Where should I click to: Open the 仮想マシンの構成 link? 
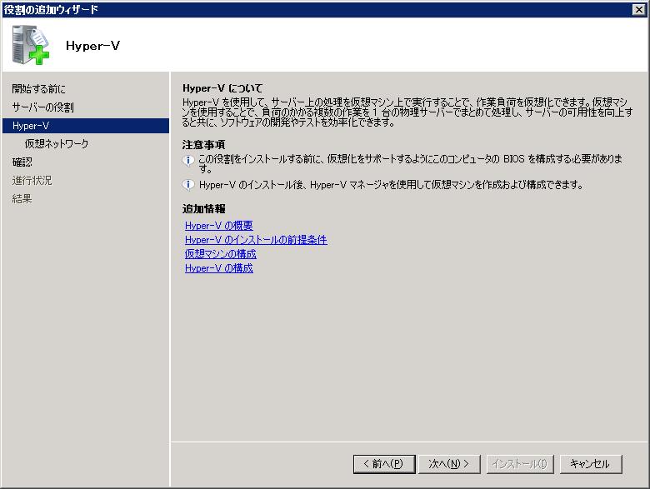(221, 254)
